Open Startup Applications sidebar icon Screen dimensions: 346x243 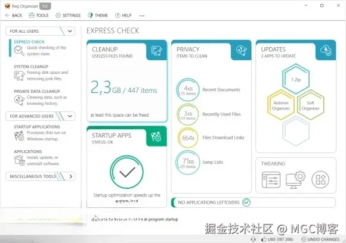coord(19,136)
